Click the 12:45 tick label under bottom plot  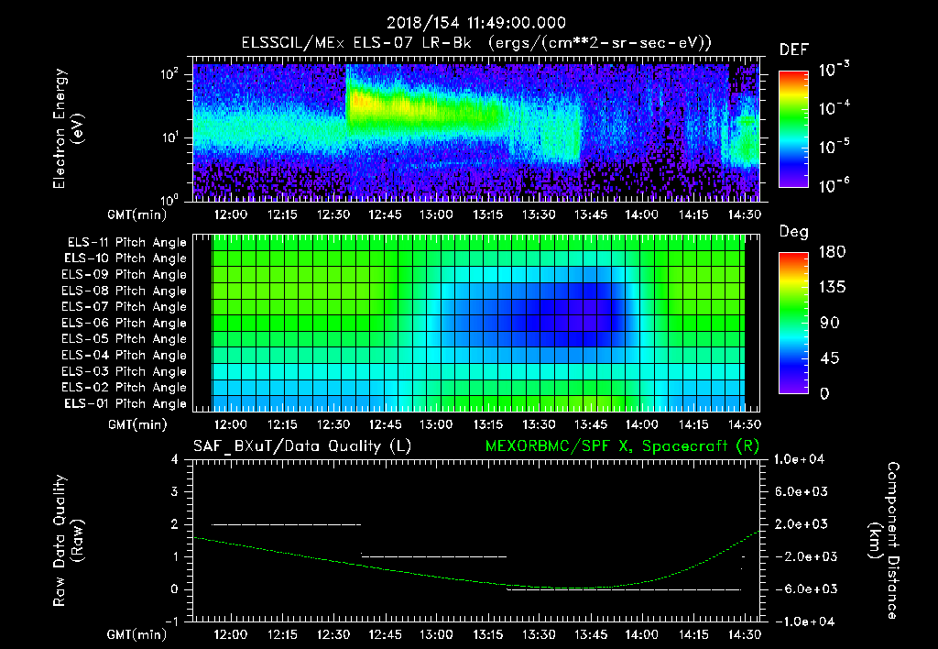click(x=385, y=634)
